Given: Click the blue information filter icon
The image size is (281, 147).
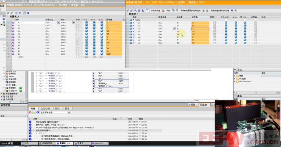Looking at the screenshot, I should point(38,113).
